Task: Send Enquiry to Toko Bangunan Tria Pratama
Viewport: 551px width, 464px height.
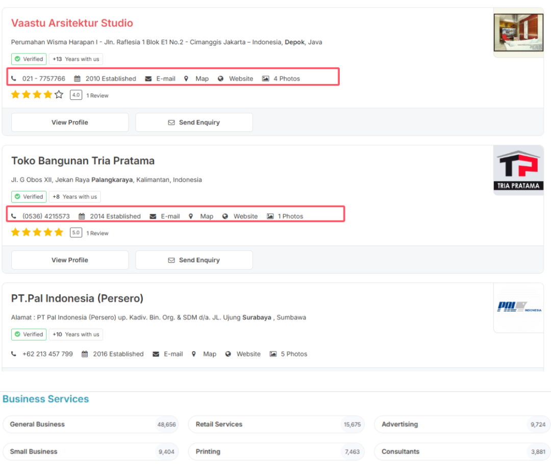Action: pos(194,260)
